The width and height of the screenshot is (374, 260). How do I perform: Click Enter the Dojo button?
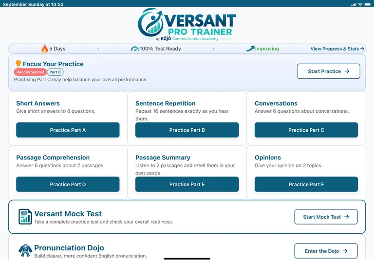(326, 251)
